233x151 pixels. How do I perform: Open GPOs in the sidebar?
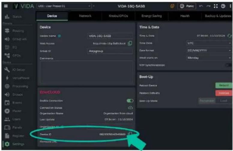click(x=13, y=55)
